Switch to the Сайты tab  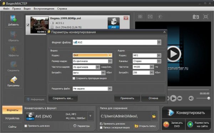[12, 127]
